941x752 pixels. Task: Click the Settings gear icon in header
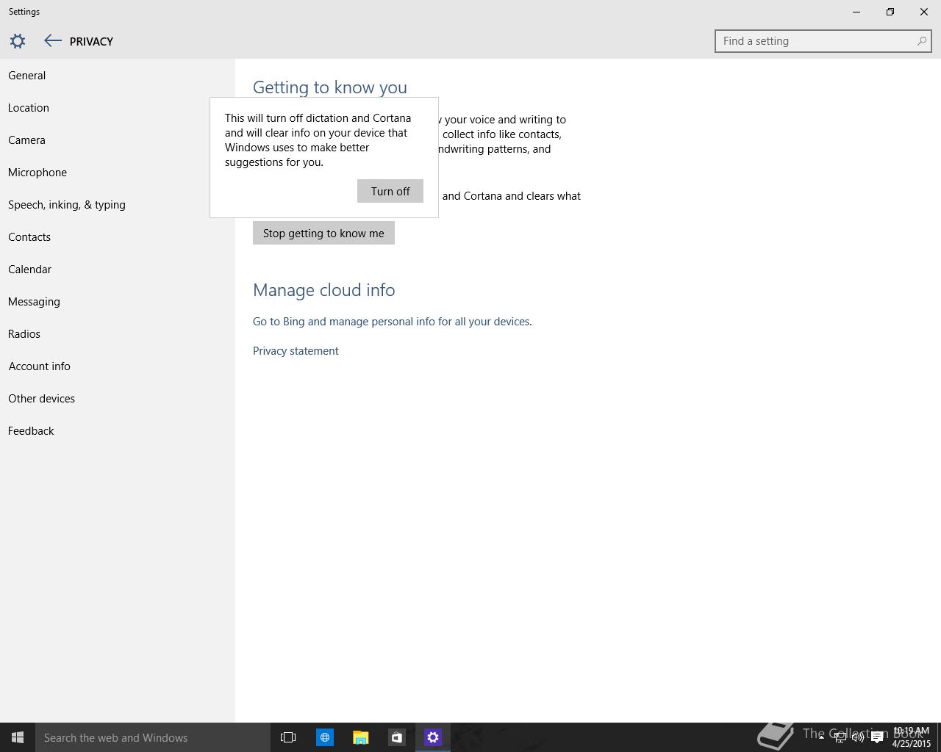18,41
